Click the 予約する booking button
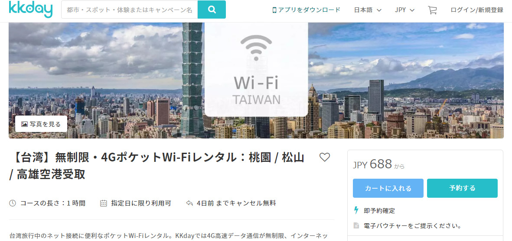Viewport: 512px width, 241px height. tap(462, 188)
